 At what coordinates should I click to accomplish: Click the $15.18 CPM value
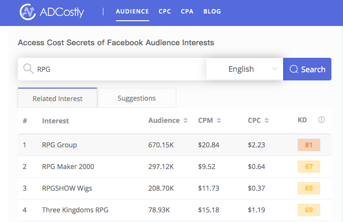point(209,210)
